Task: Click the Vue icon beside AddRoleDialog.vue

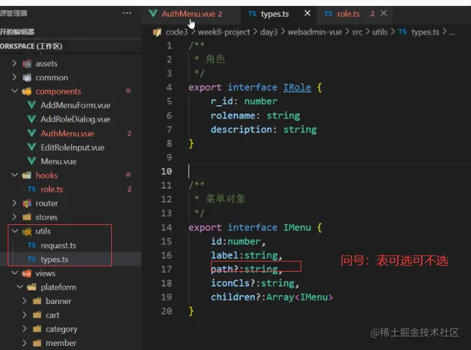Action: (32, 119)
